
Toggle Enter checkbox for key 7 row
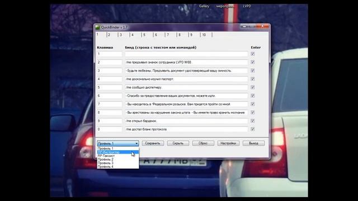252,104
